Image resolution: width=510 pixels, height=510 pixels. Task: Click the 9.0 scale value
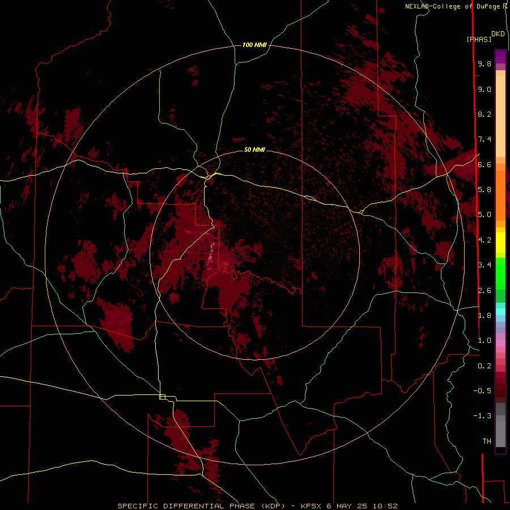point(484,89)
